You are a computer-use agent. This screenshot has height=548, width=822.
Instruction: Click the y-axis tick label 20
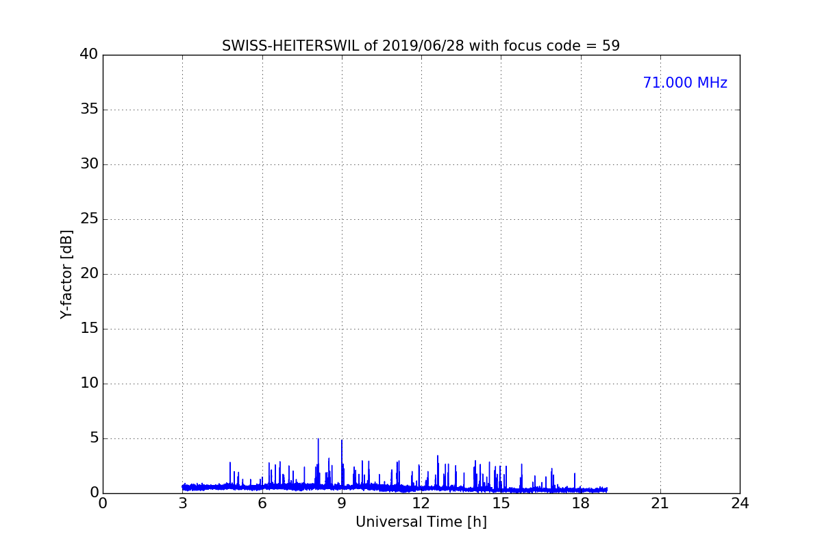point(89,274)
